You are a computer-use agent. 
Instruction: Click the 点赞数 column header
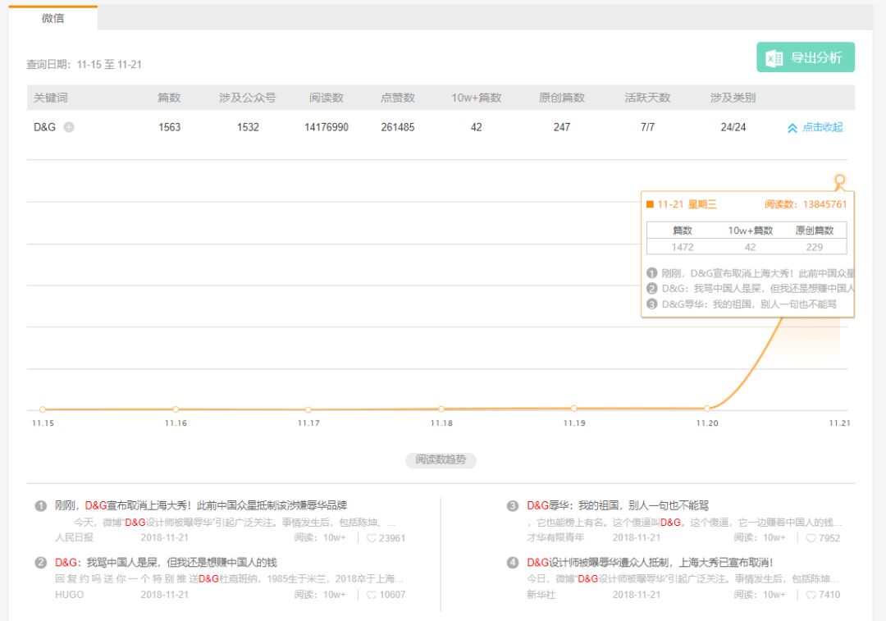tap(398, 98)
